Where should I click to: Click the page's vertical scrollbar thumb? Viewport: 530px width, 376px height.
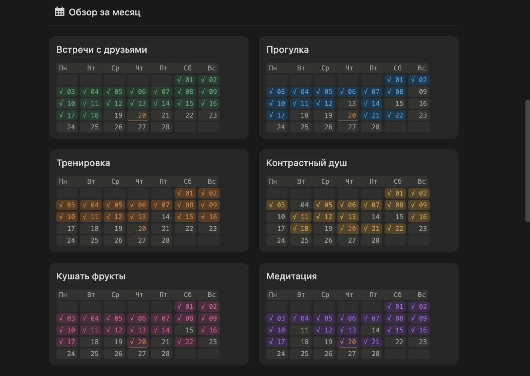tap(527, 160)
